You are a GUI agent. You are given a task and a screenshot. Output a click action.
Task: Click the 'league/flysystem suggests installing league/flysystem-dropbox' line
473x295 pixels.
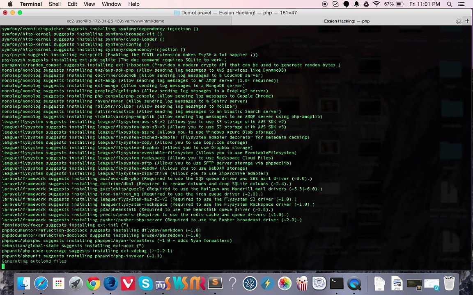pyautogui.click(x=127, y=147)
